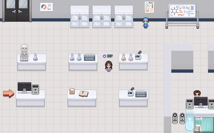Select the blue flask on the middle table
Screen dimensions: 214x133
tap(79, 57)
